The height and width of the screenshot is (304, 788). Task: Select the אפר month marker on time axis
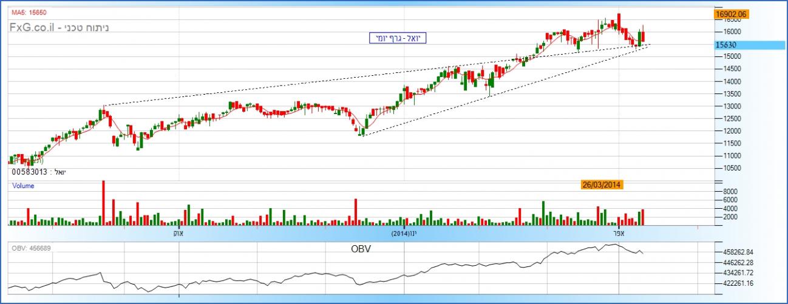coord(619,233)
